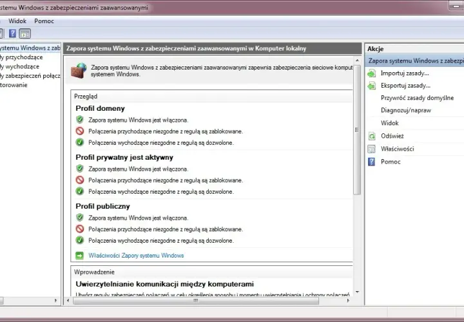Click green check icon under Profil domeny

click(80, 142)
